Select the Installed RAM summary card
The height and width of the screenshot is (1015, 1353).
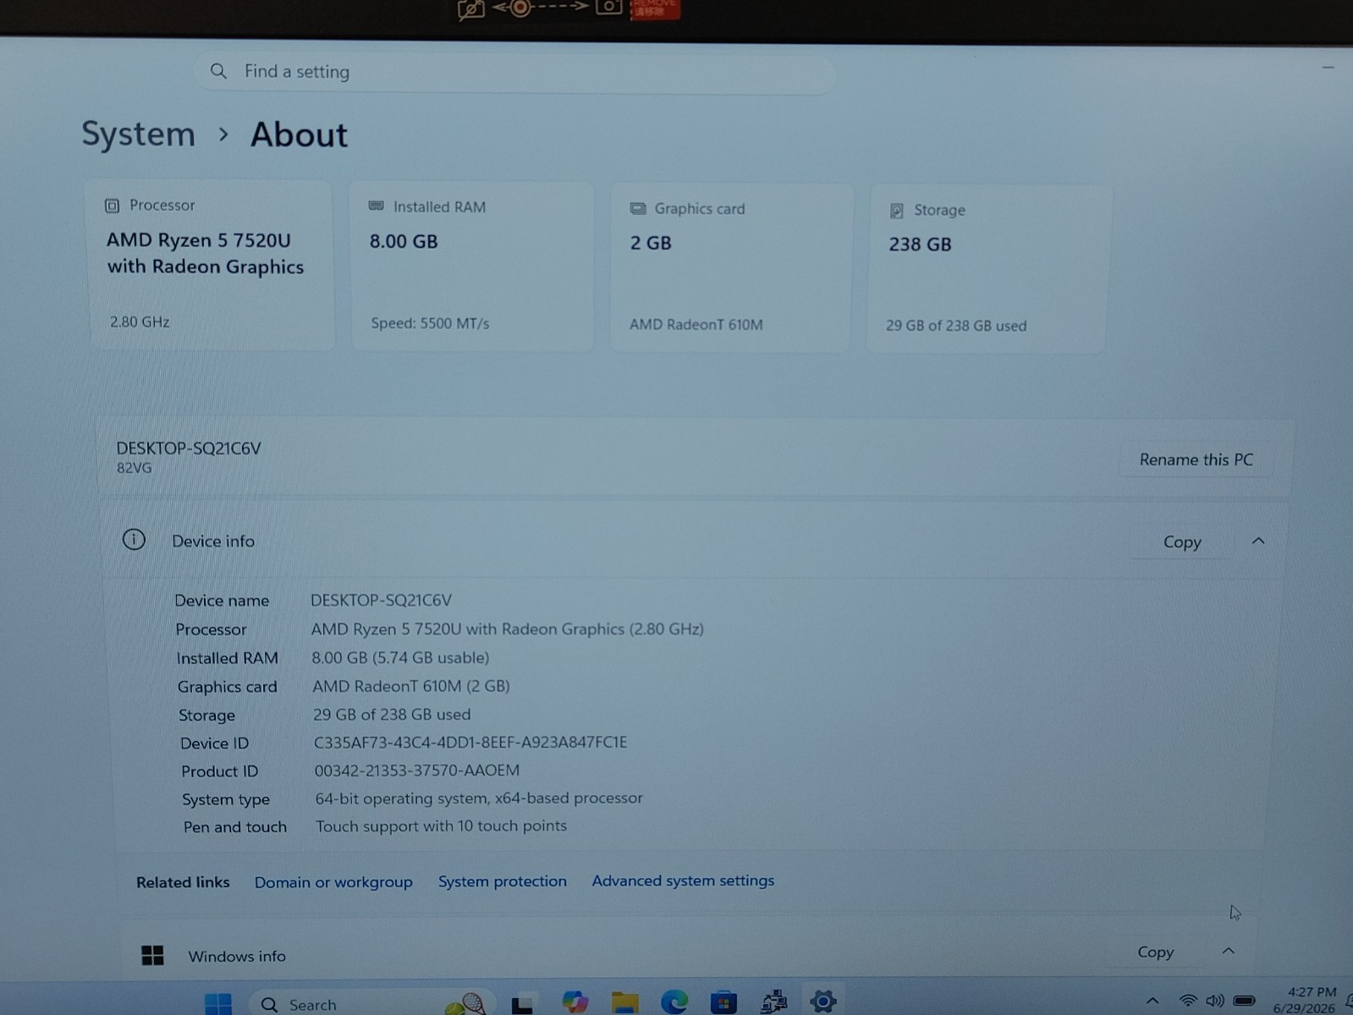click(x=472, y=266)
